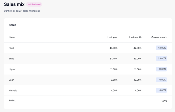Select the Non-alc row label
Viewport: 175px width, 112px height.
[13, 91]
